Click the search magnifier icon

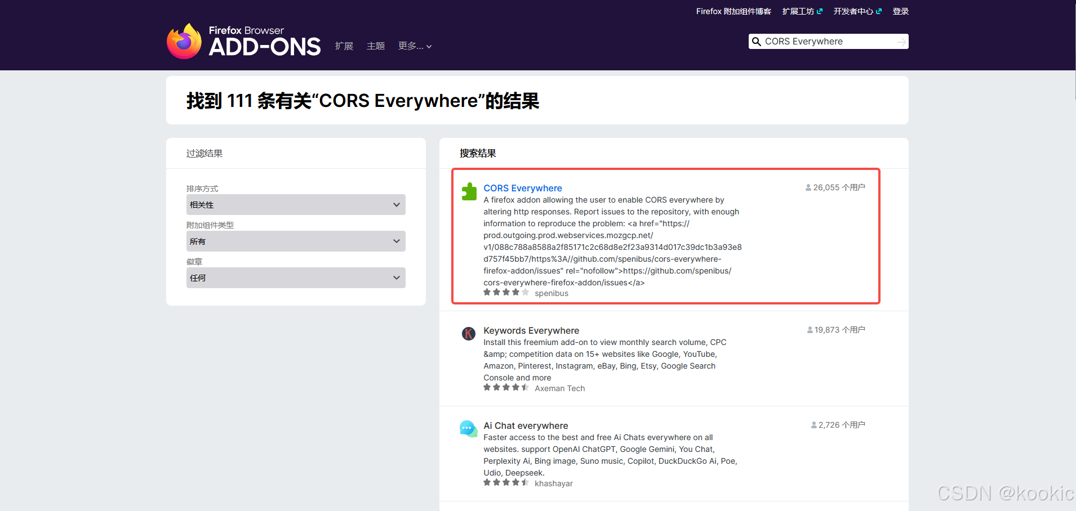click(x=757, y=42)
